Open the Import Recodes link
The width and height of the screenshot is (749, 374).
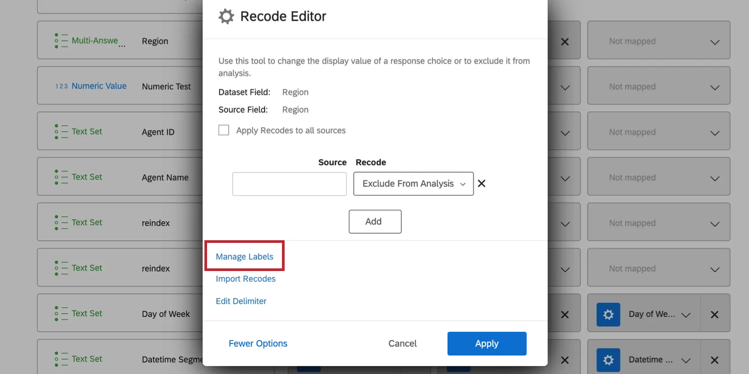pyautogui.click(x=245, y=279)
